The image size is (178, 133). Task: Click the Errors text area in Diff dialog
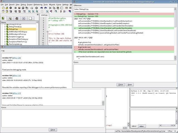point(125,72)
